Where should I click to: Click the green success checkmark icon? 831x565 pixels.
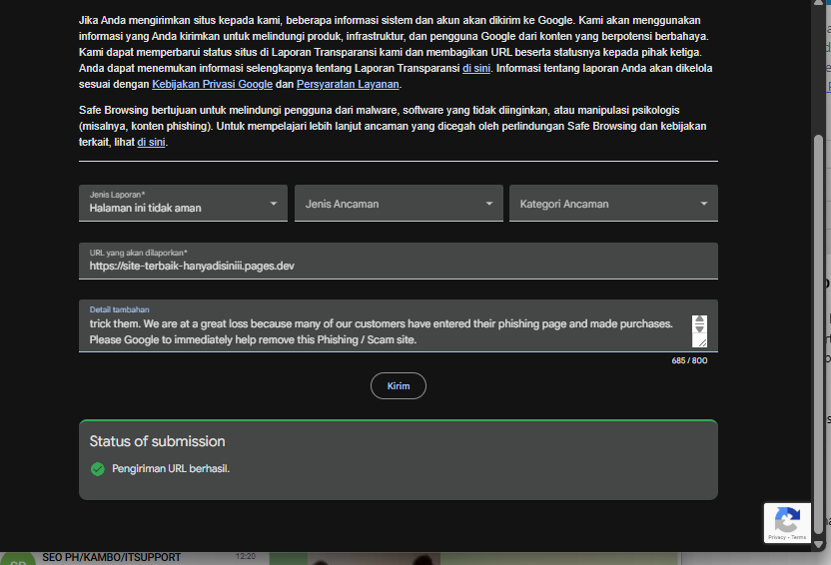tap(98, 469)
